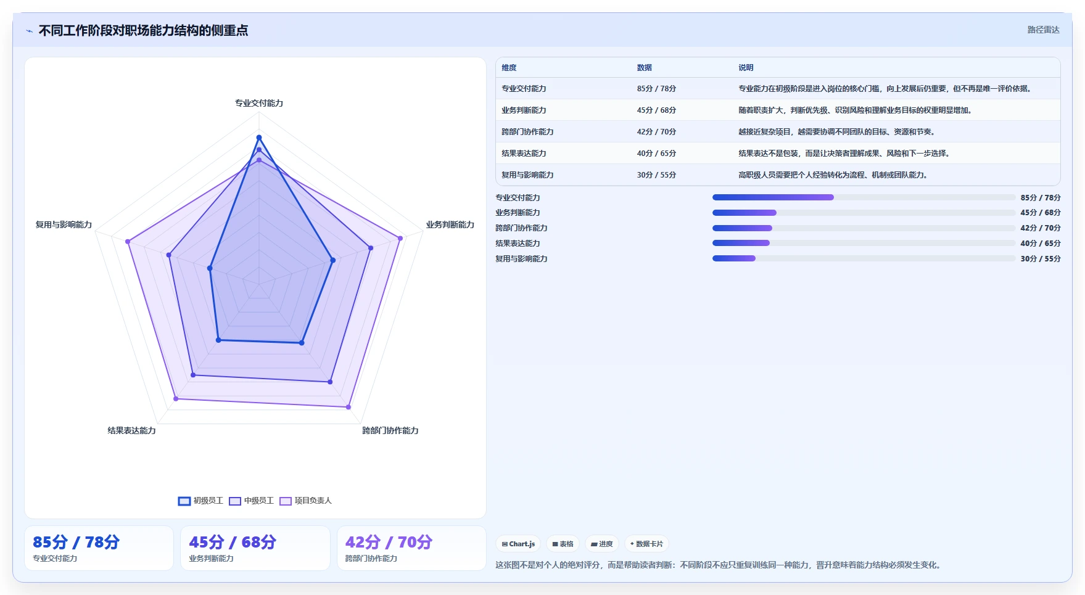Toggle the 项目负责人 legend series
Viewport: 1085px width, 595px height.
click(x=305, y=501)
